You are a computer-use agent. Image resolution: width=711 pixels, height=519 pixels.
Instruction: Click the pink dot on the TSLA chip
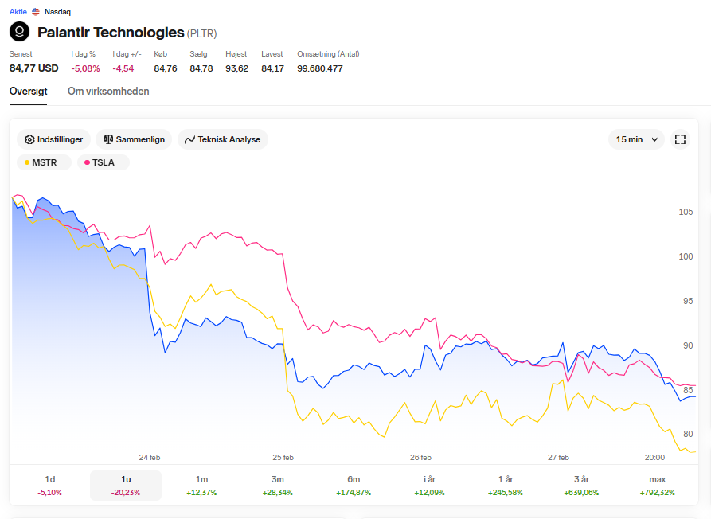pos(87,162)
